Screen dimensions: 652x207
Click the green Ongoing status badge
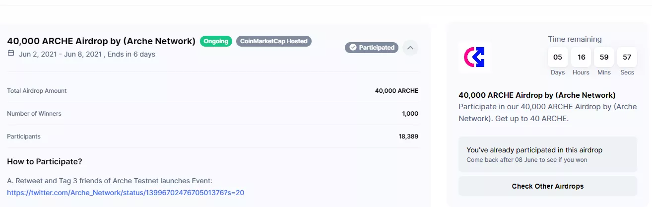[x=216, y=41]
